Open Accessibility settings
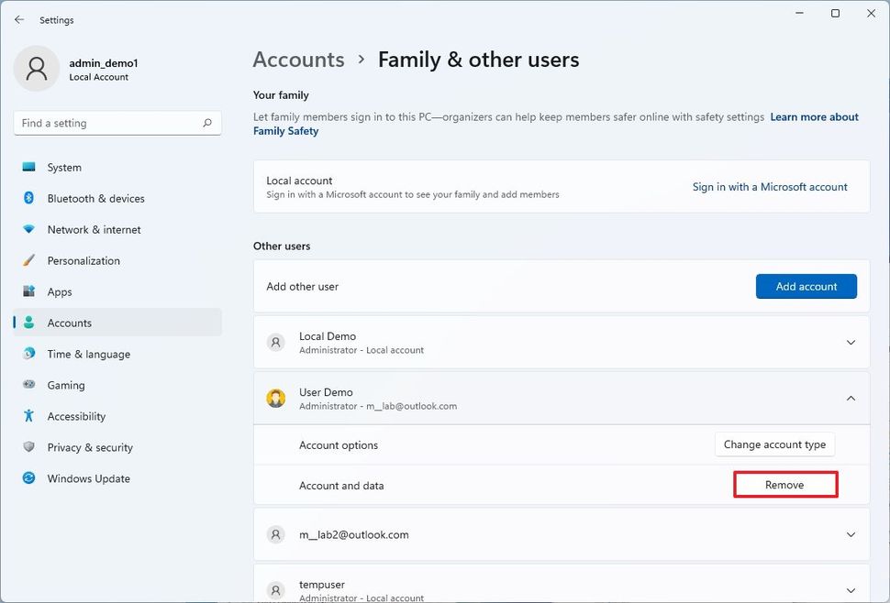890x603 pixels. pos(78,416)
